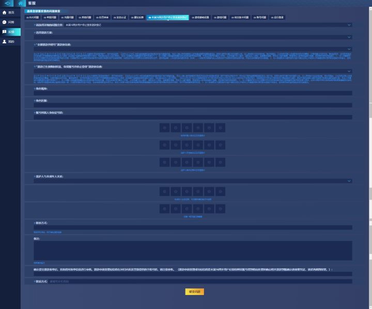Screen dimensions: 372x309
Task: Open the 选择退款方案 dropdown arrow
Action: point(349,37)
